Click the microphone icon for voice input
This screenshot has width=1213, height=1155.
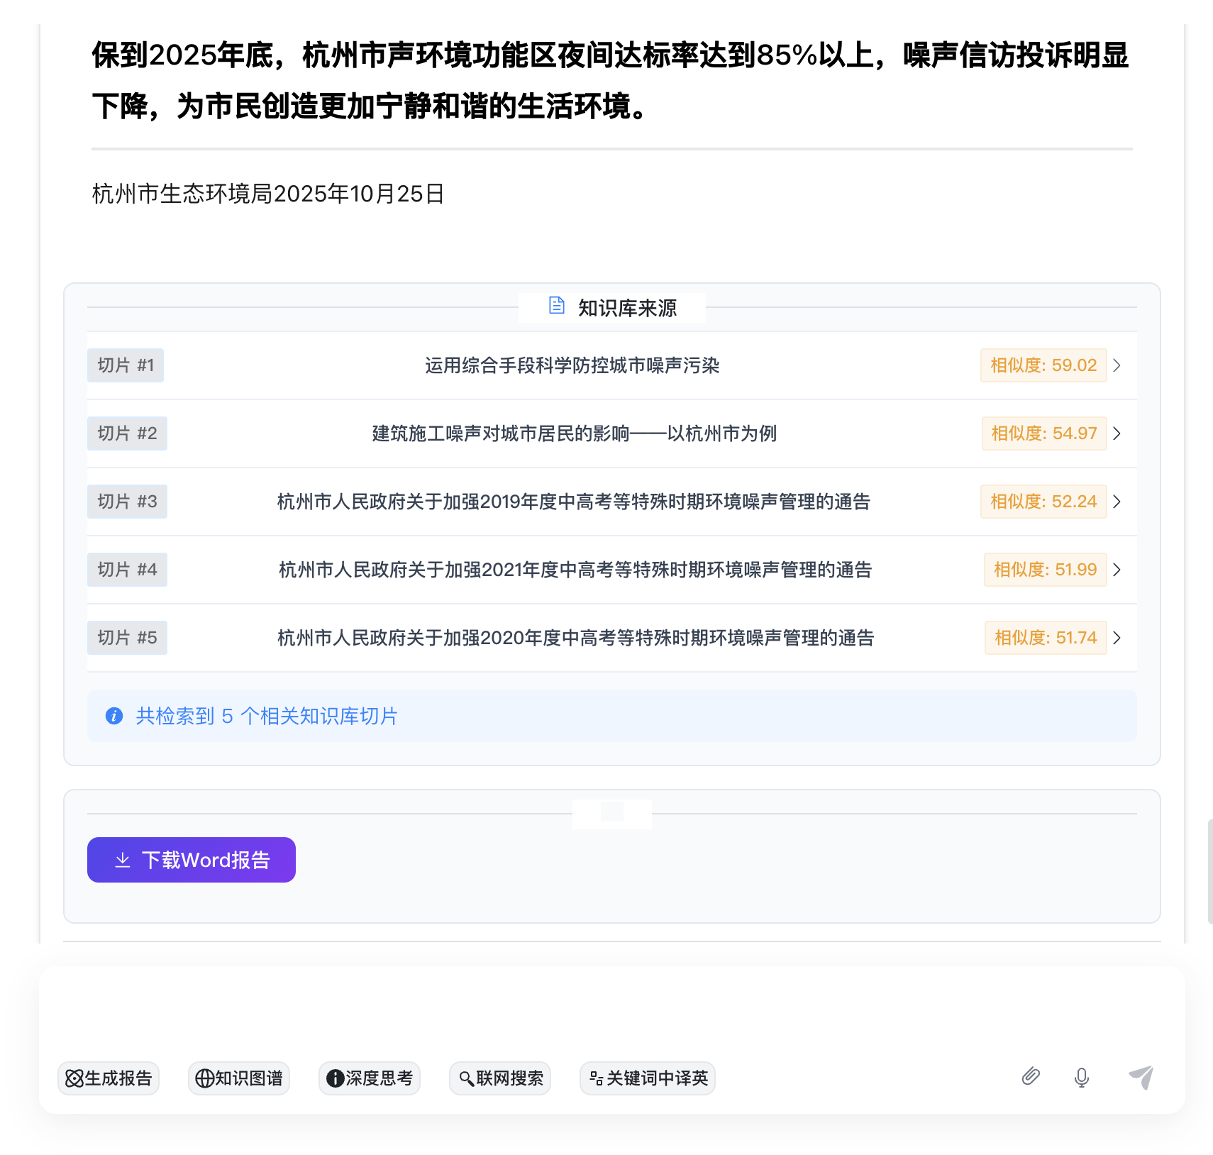pos(1080,1078)
